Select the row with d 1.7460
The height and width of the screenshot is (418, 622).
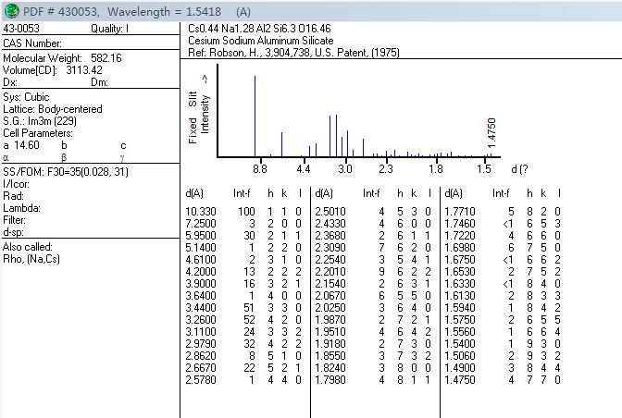click(503, 224)
